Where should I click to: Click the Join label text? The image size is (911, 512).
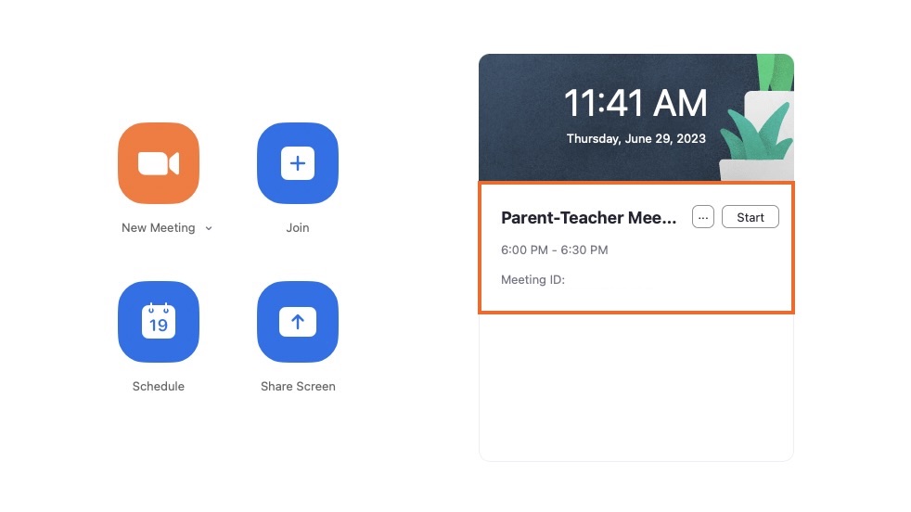(298, 228)
